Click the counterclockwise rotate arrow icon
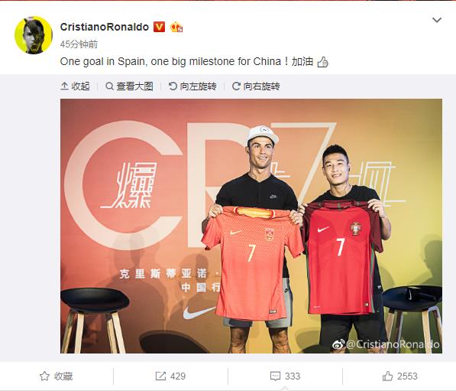This screenshot has width=456, height=391. 173,86
